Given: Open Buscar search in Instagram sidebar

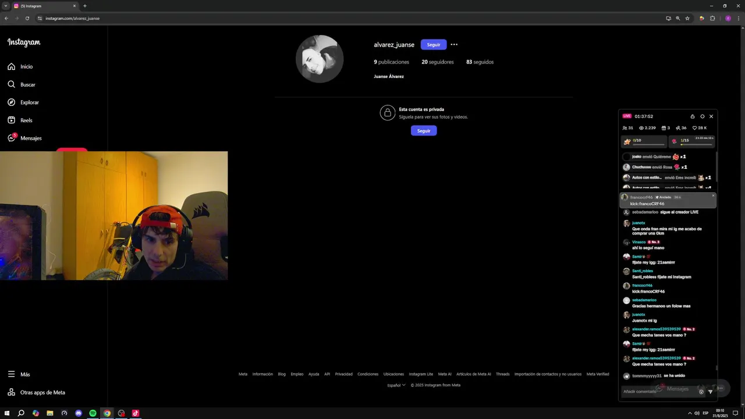Looking at the screenshot, I should tap(22, 84).
